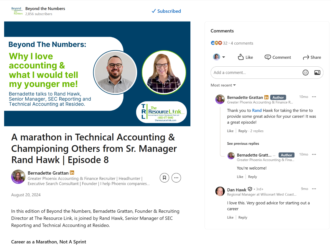Open the Rand mention link in comment
The height and width of the screenshot is (246, 331).
tap(257, 110)
